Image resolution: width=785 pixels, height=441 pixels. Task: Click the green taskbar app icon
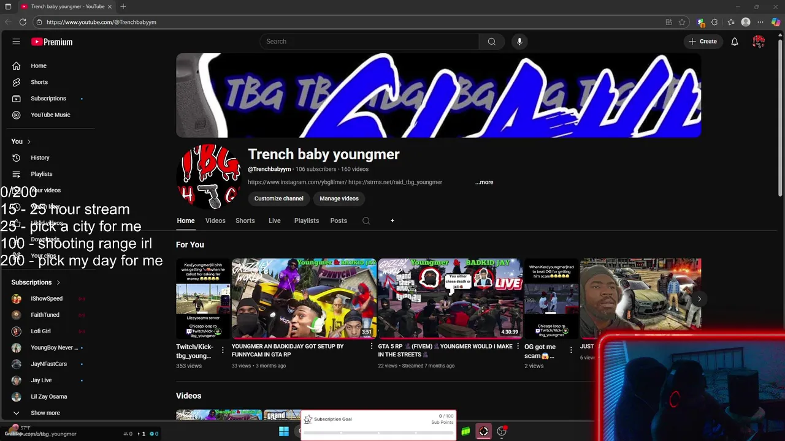pyautogui.click(x=465, y=432)
